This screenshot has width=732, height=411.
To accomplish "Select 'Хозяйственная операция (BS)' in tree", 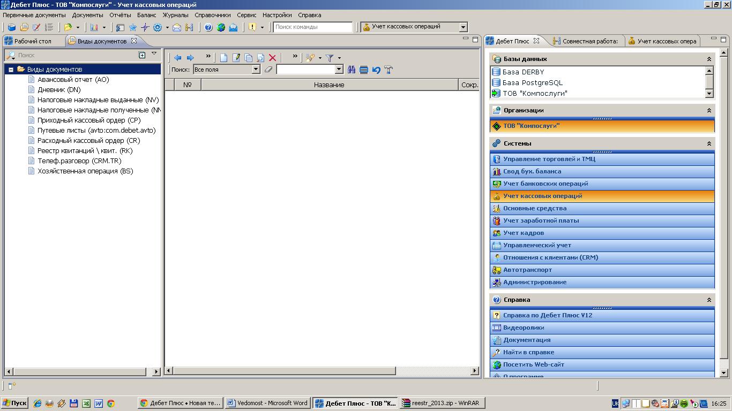I will (x=85, y=171).
